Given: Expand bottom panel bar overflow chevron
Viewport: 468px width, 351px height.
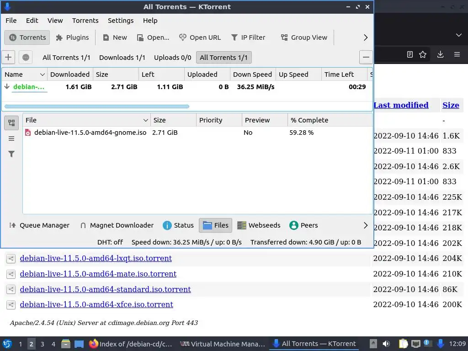Looking at the screenshot, I should point(366,225).
